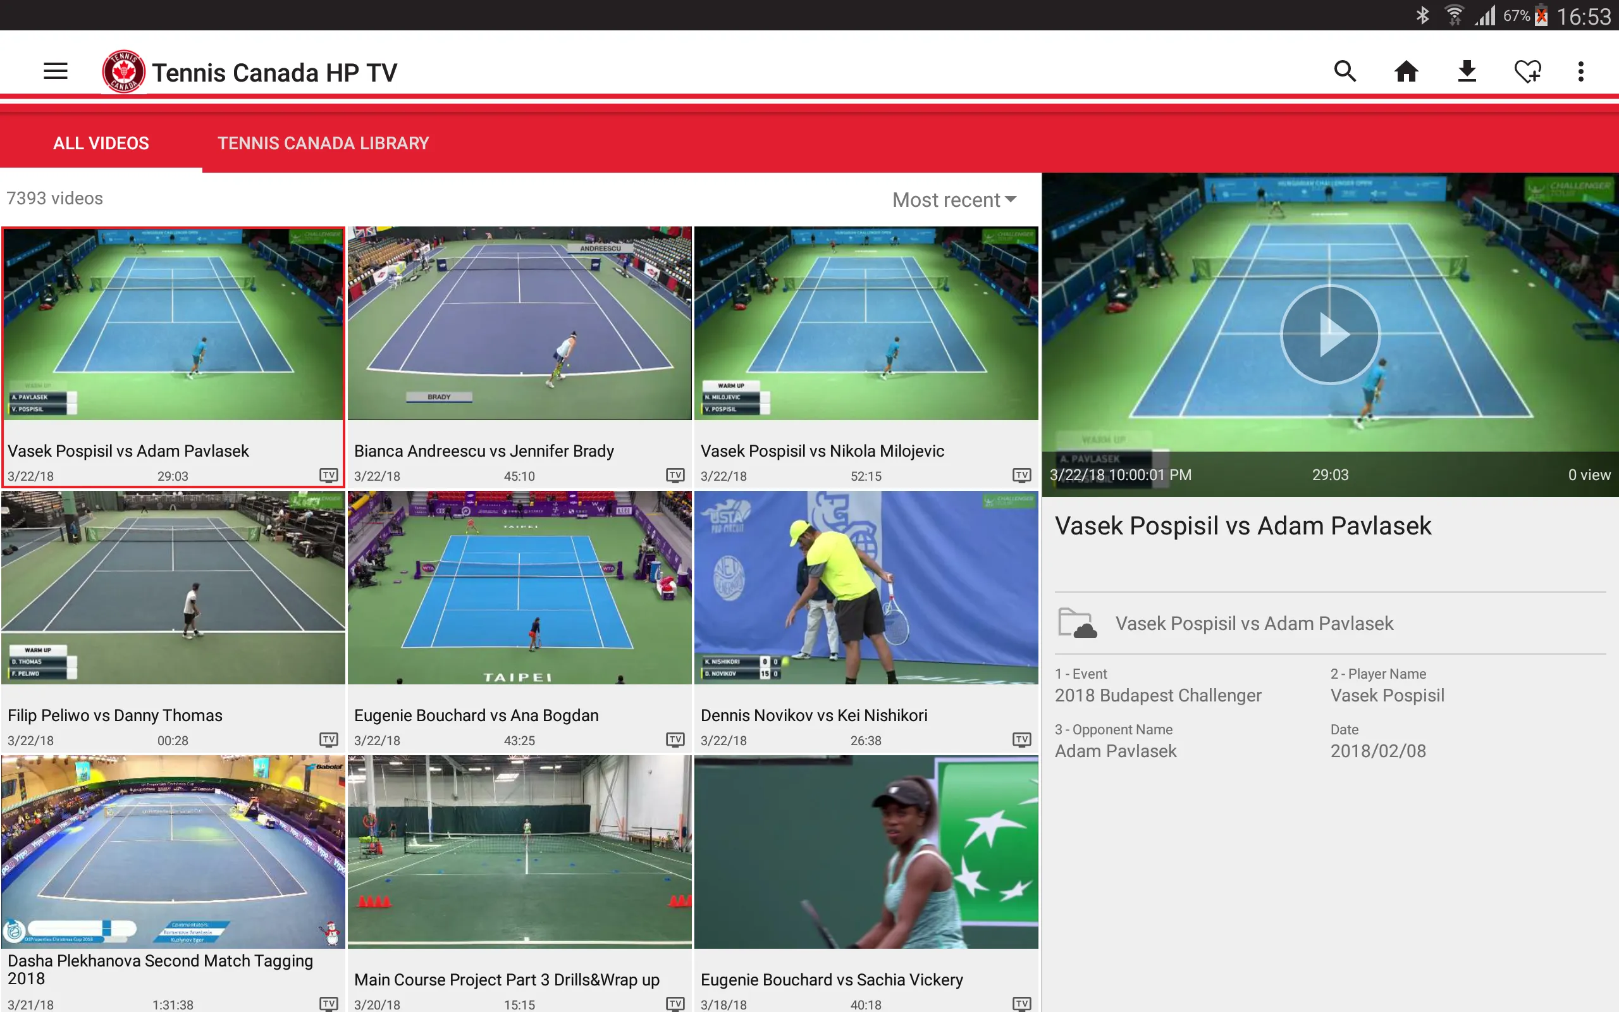Open the search icon
This screenshot has height=1012, width=1619.
[1345, 71]
